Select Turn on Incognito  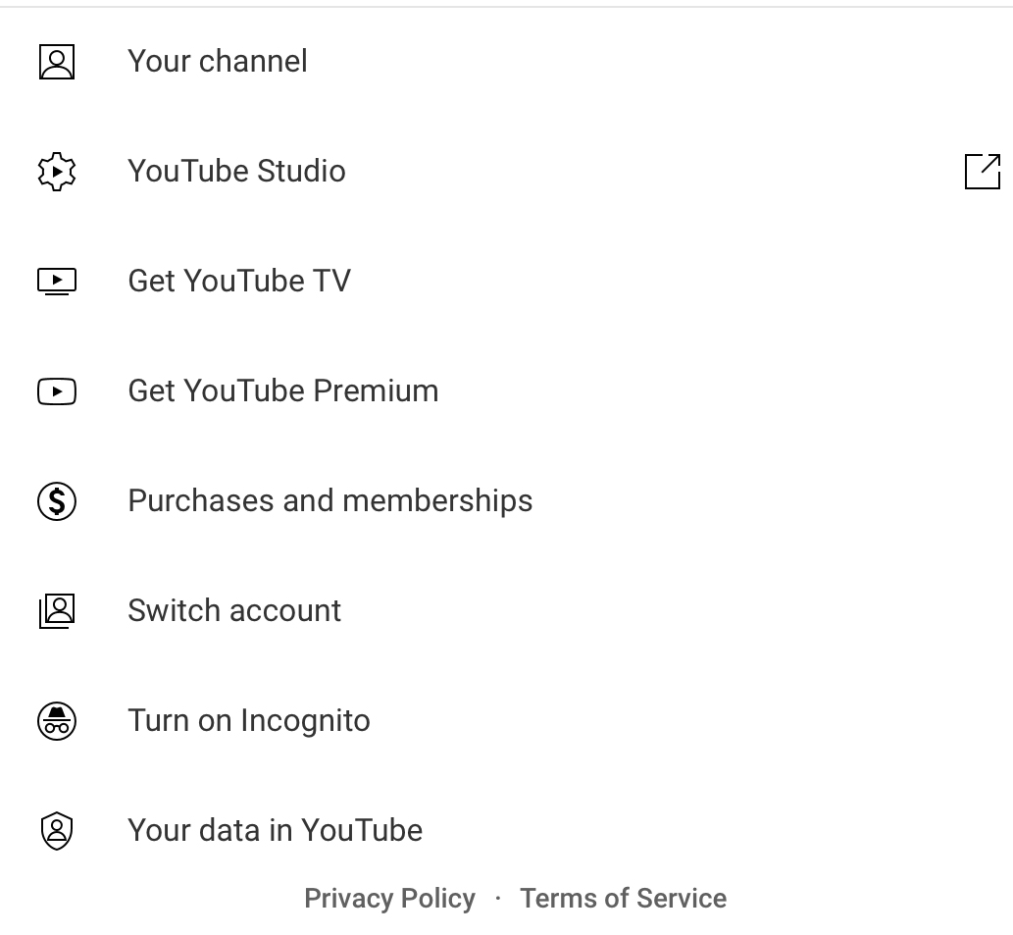pos(506,721)
